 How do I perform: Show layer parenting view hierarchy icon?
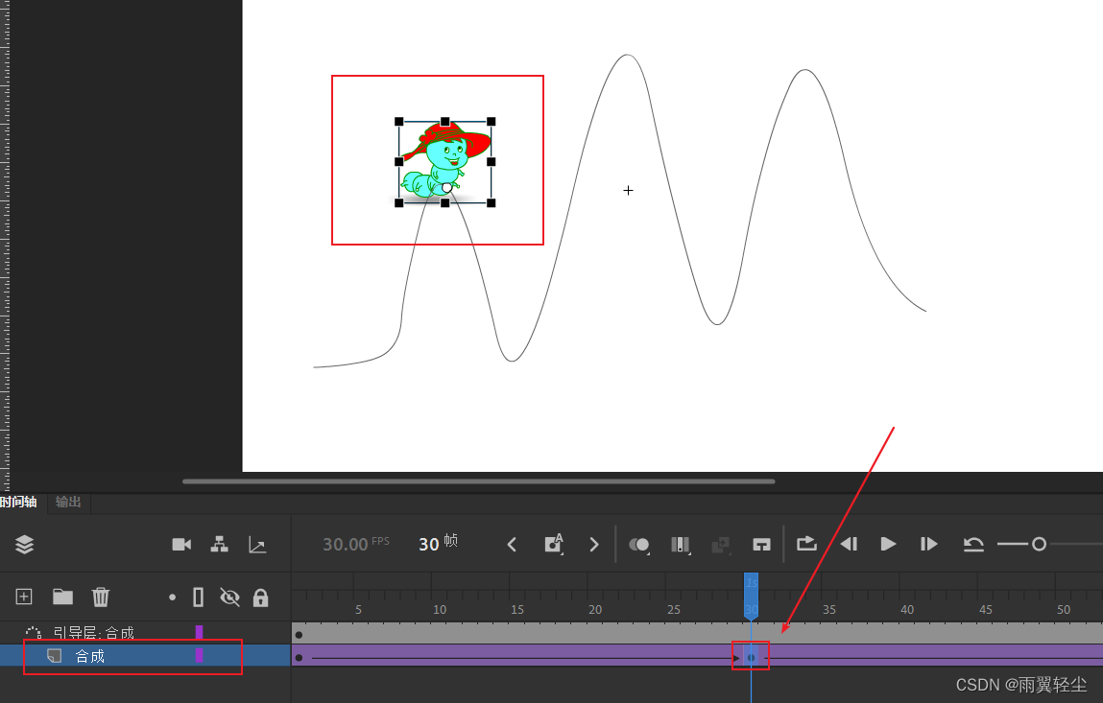(220, 544)
